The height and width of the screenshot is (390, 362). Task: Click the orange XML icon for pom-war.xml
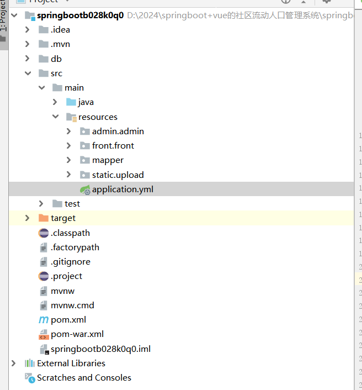pyautogui.click(x=44, y=334)
